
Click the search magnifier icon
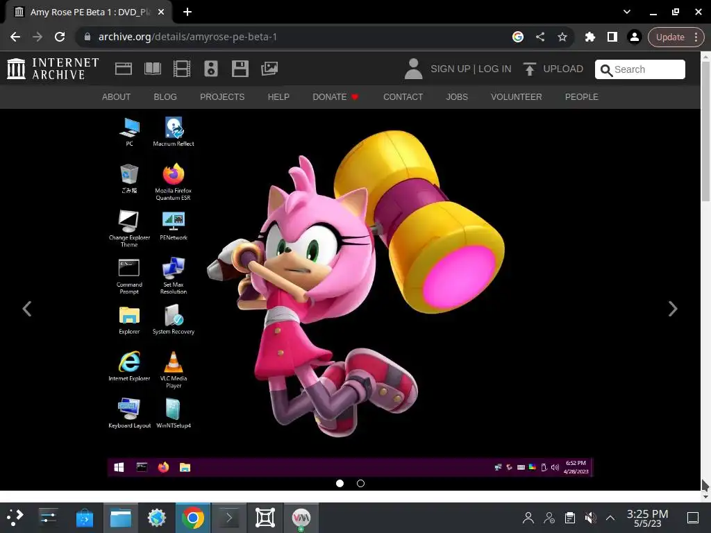[606, 70]
